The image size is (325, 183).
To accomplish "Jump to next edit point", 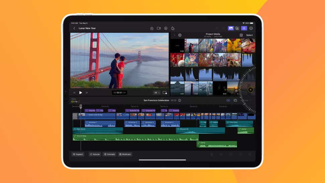I will pyautogui.click(x=87, y=93).
